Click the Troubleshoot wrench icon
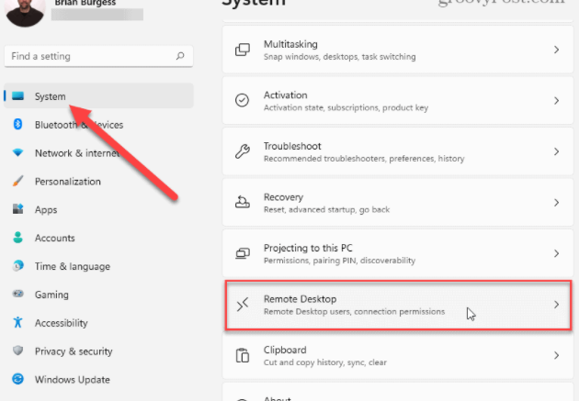The image size is (579, 401). (243, 151)
